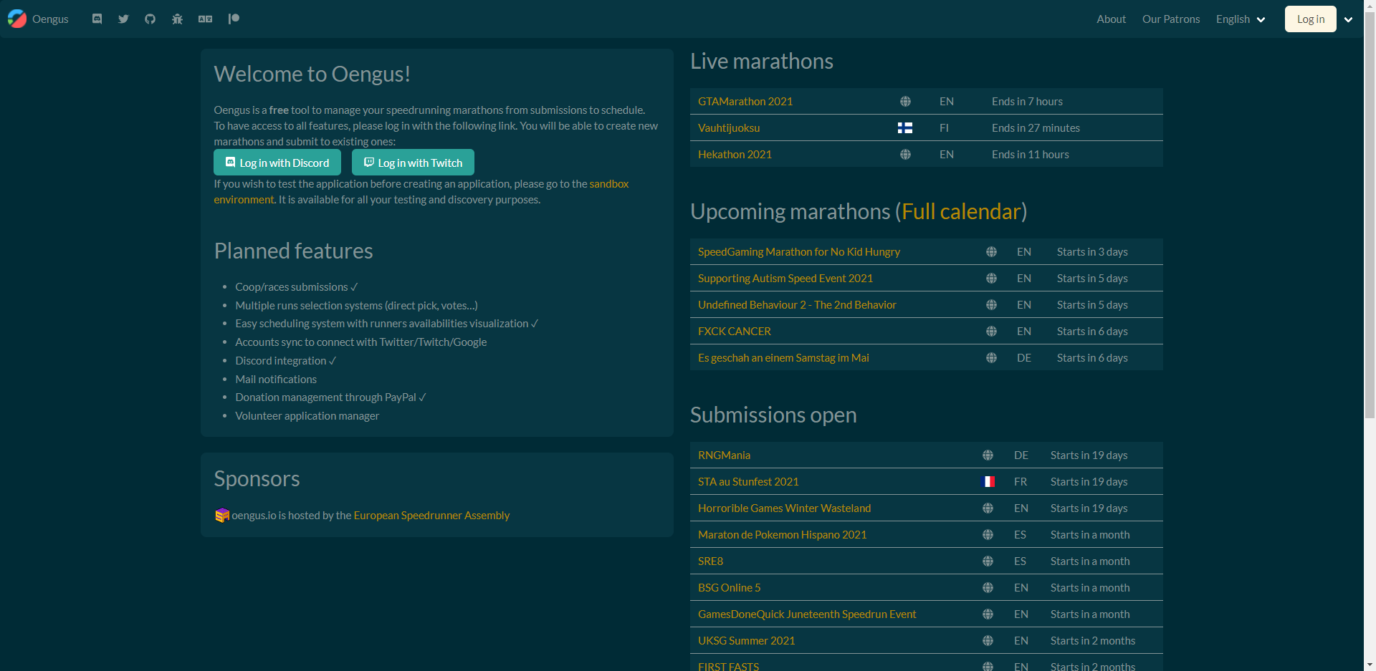Open the Twitter bird icon in navbar
The height and width of the screenshot is (671, 1376).
click(123, 19)
